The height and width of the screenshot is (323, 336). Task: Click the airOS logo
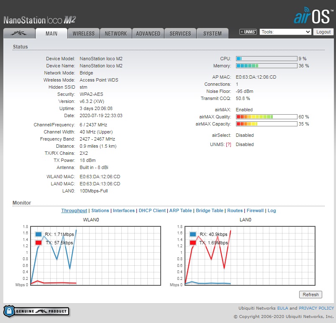click(x=313, y=15)
